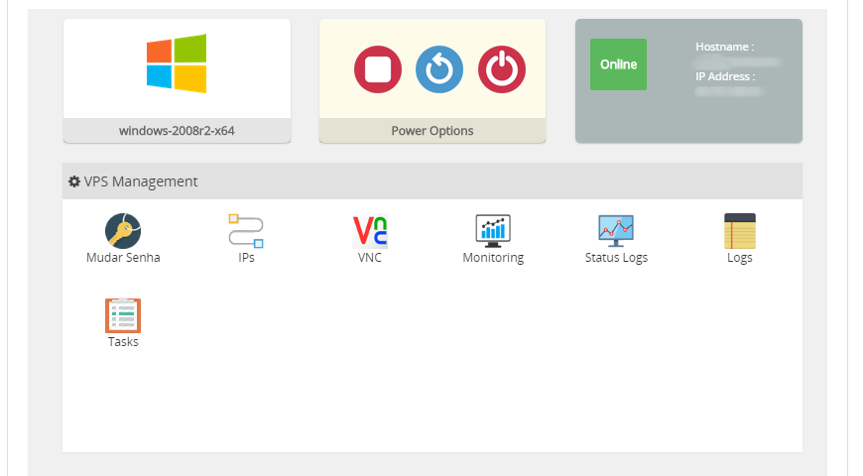Click the Mudar Senha text link
This screenshot has height=476, width=863.
[123, 258]
